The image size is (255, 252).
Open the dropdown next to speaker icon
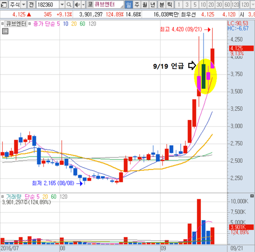83,5
